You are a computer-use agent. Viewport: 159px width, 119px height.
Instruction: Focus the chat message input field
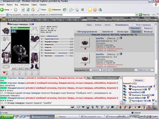(38, 107)
